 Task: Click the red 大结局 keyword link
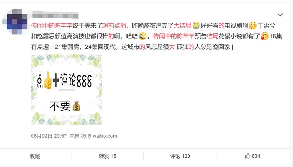[182, 26]
